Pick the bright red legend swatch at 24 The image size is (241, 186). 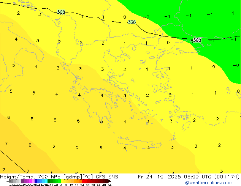pyautogui.click(x=83, y=181)
